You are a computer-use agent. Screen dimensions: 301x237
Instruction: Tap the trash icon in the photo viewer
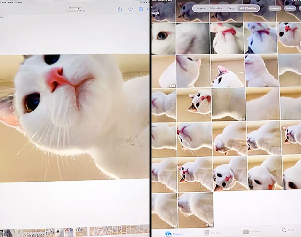[x=141, y=9]
